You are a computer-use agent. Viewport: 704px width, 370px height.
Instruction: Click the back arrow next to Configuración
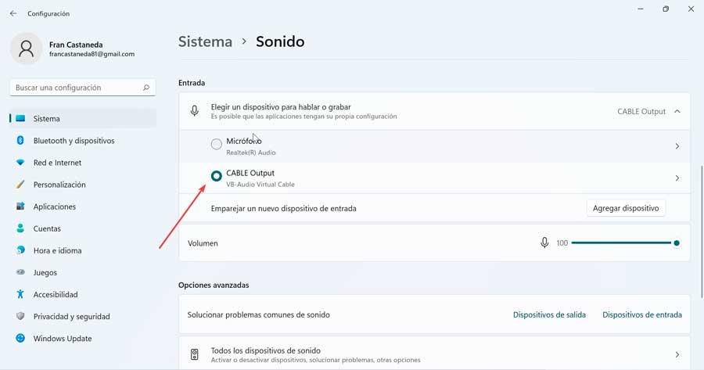(13, 13)
